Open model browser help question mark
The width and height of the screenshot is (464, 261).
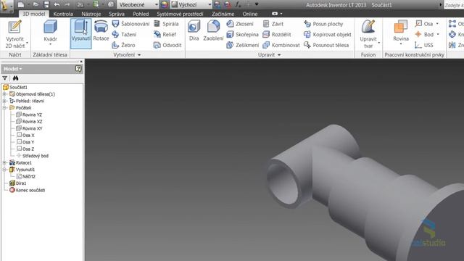(x=78, y=69)
